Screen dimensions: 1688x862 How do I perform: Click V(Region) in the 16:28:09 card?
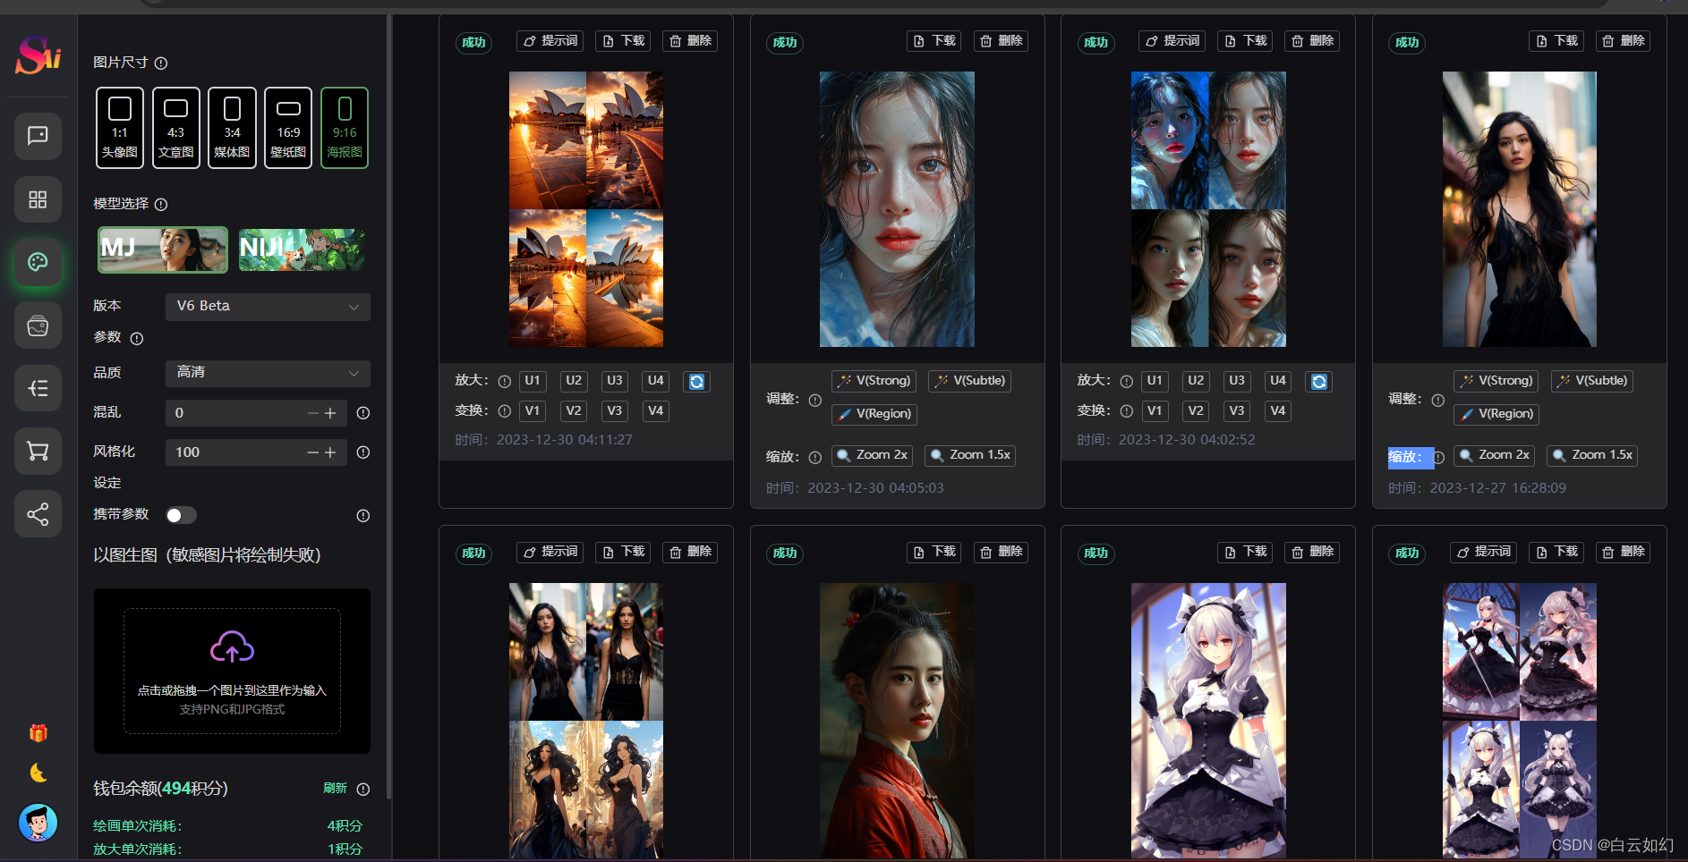[x=1496, y=414]
